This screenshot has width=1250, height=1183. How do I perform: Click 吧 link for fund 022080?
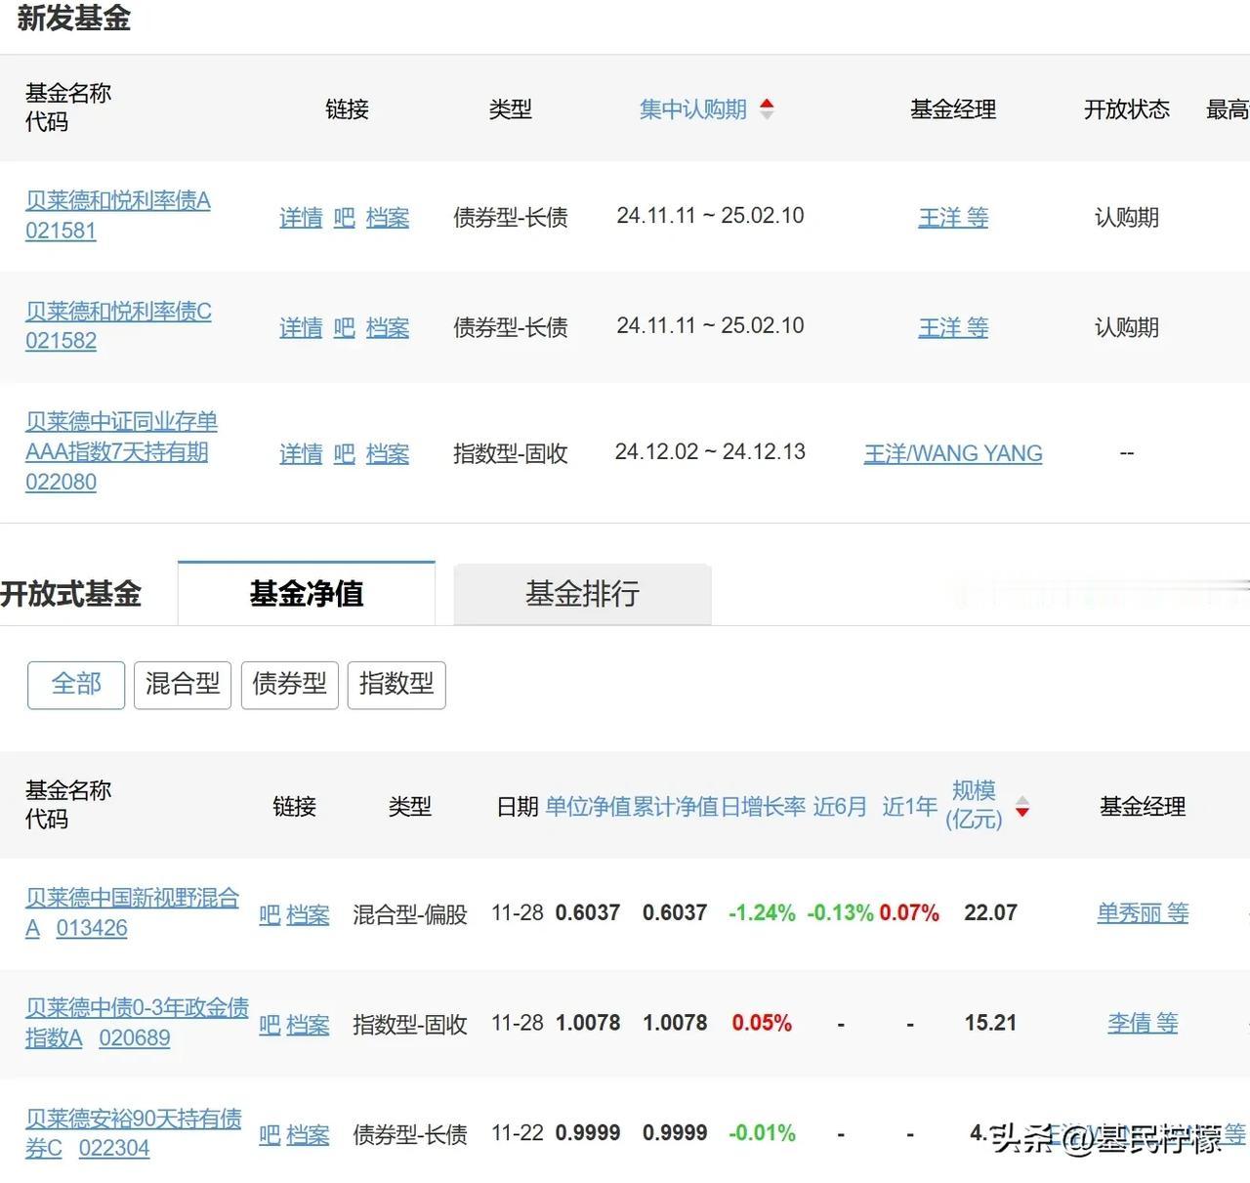tap(344, 454)
